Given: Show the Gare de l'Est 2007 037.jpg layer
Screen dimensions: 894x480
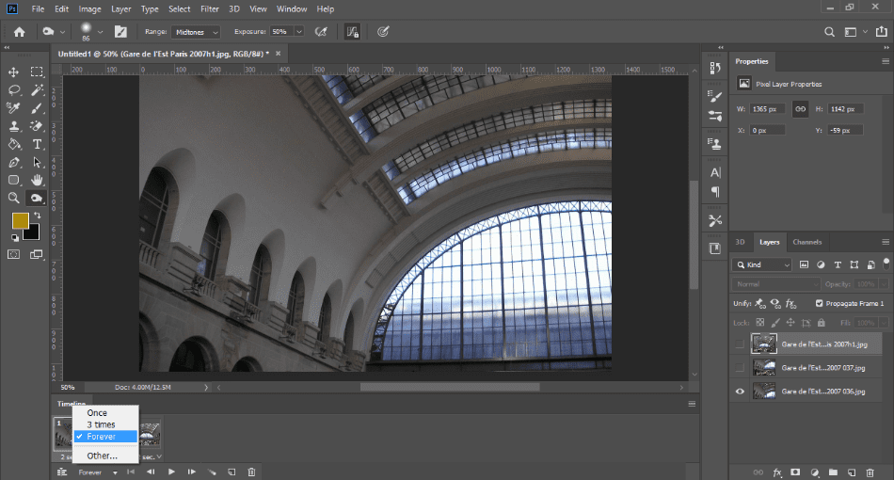Looking at the screenshot, I should click(740, 367).
